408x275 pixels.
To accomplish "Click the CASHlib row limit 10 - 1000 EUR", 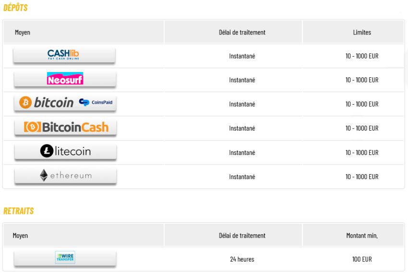I will click(362, 56).
